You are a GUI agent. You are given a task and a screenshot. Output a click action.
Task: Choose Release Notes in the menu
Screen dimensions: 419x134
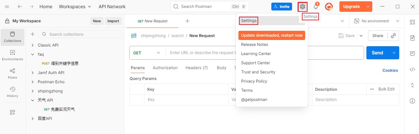[254, 45]
